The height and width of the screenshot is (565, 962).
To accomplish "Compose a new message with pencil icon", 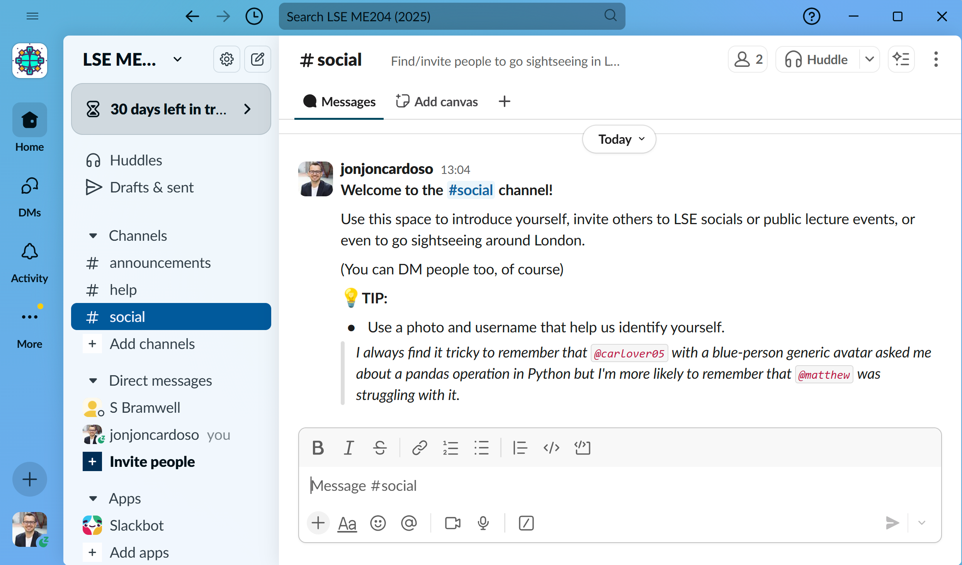I will pos(258,59).
